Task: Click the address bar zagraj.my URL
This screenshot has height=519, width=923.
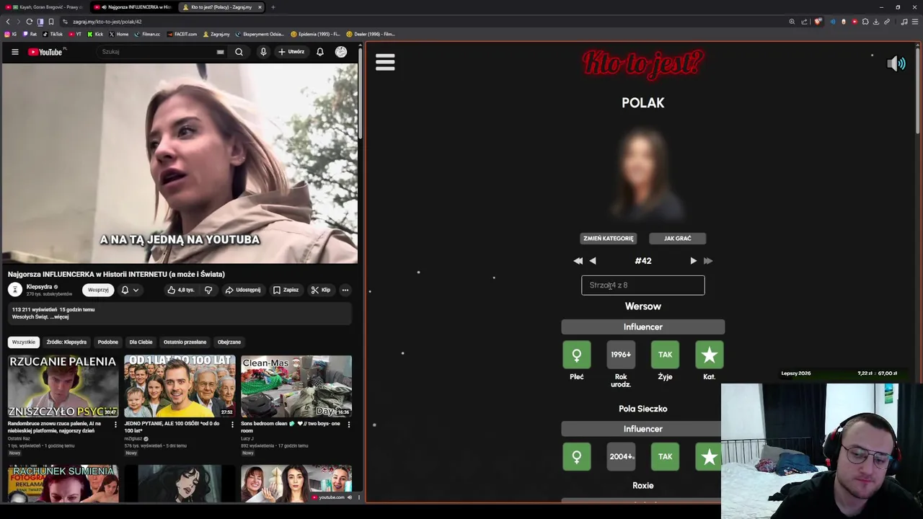Action: point(107,22)
